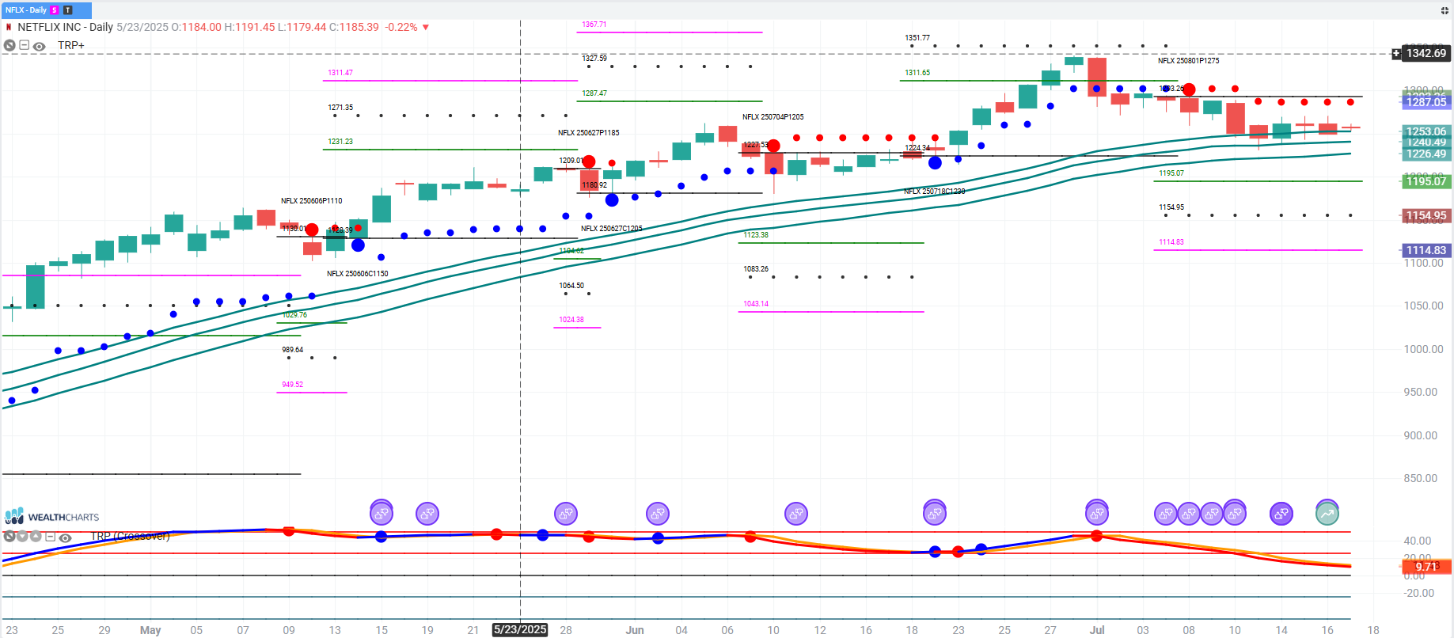Click the 1287.05 price tag on the axis

point(1426,102)
